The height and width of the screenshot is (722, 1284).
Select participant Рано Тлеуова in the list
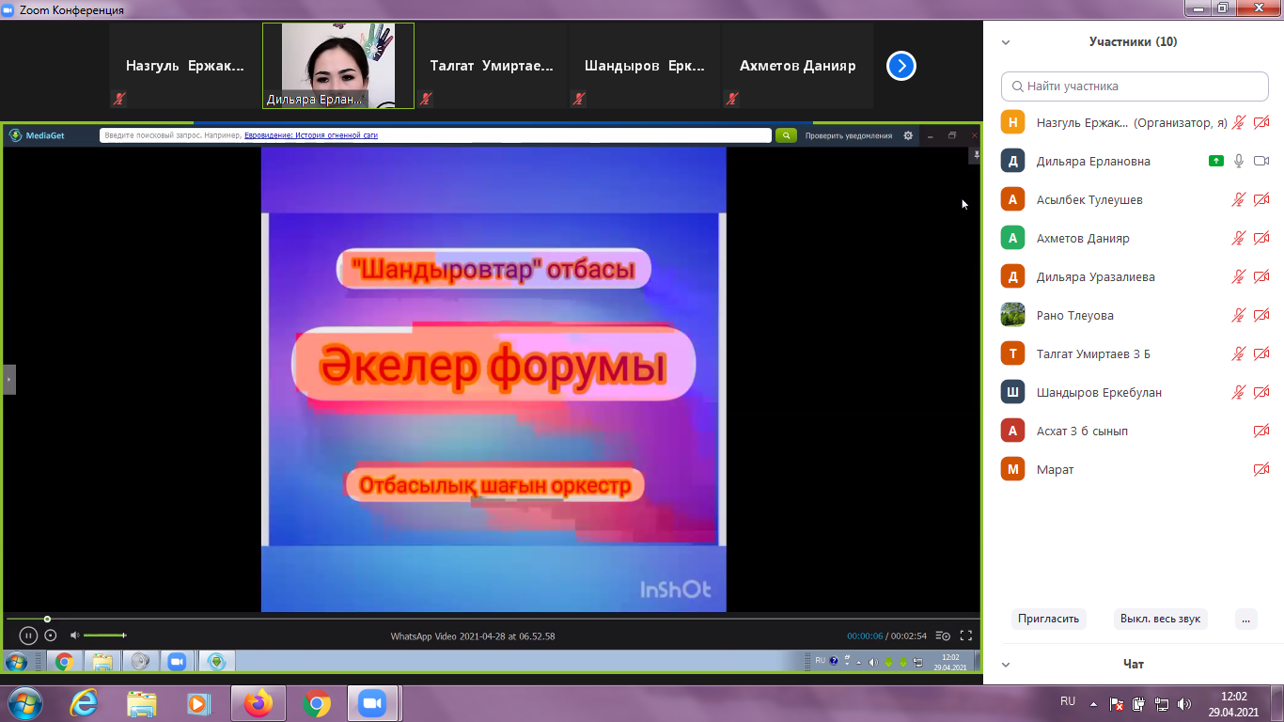[x=1135, y=315]
